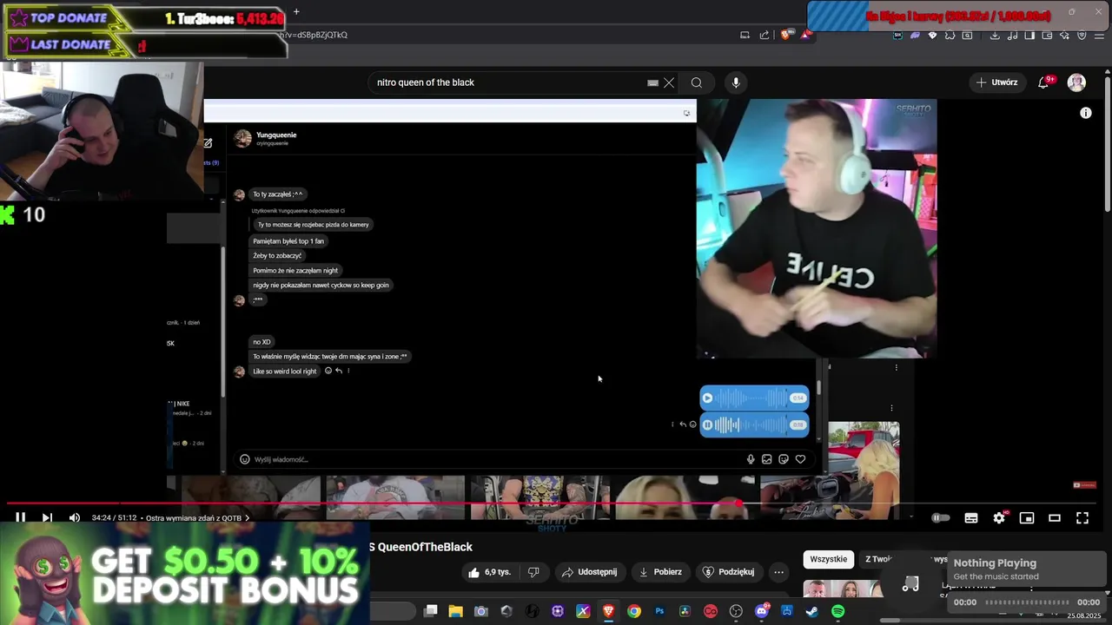Attach an image in message box
The width and height of the screenshot is (1112, 625).
point(766,459)
